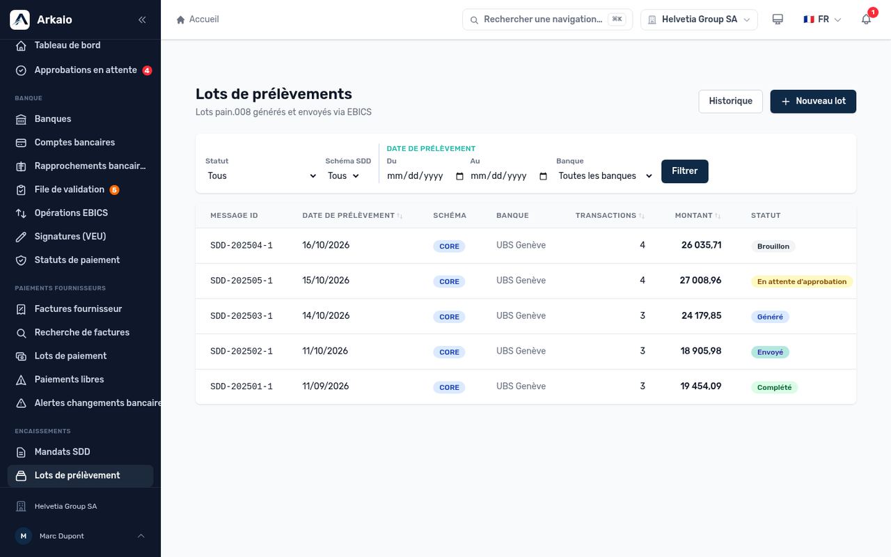Screen dimensions: 891x557
Task: Click the monitor display icon in the header
Action: coord(778,19)
